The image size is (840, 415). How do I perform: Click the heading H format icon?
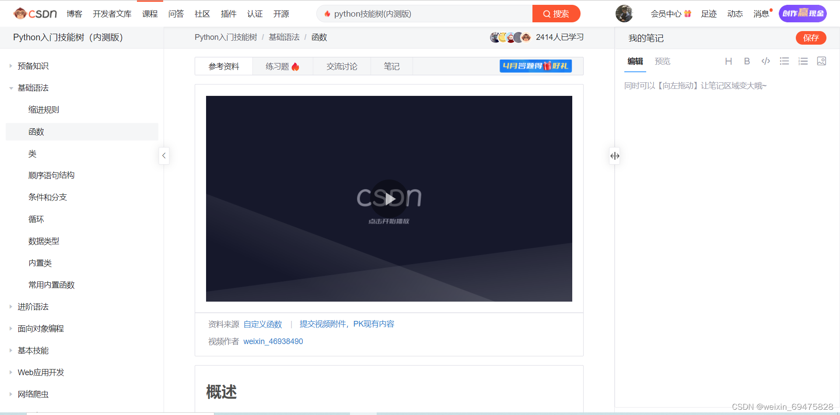(728, 61)
